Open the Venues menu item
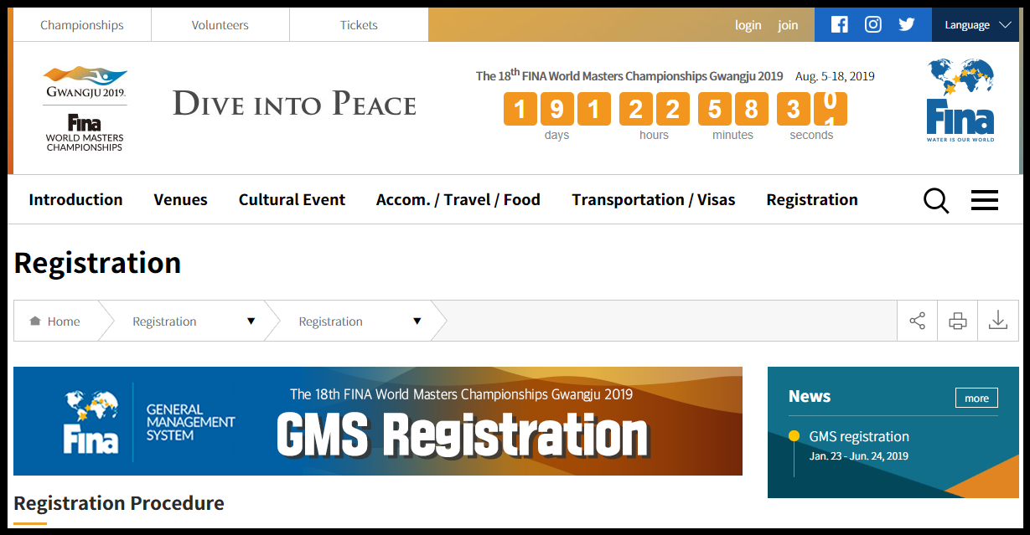This screenshot has width=1030, height=535. 180,199
